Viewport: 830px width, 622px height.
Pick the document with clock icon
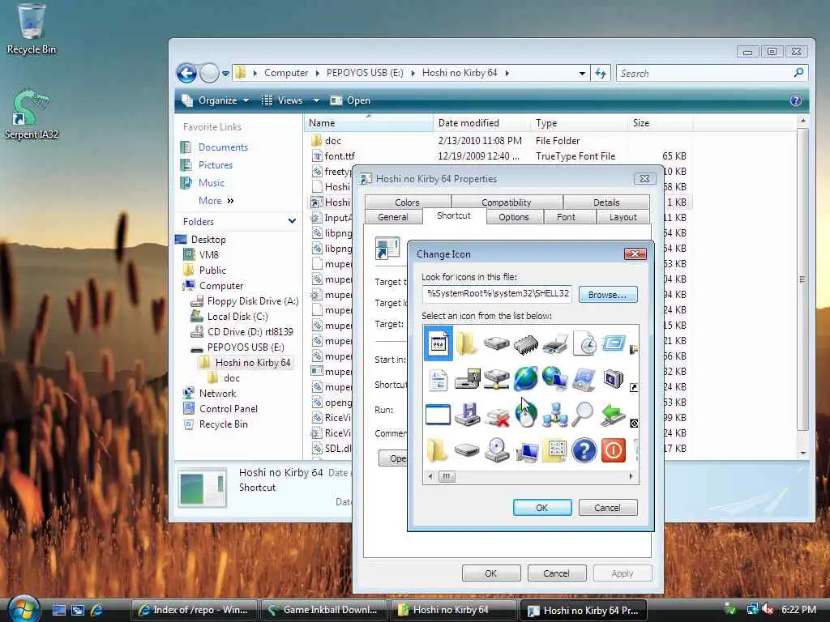584,343
